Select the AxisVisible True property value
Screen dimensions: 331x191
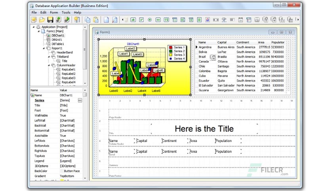click(63, 136)
